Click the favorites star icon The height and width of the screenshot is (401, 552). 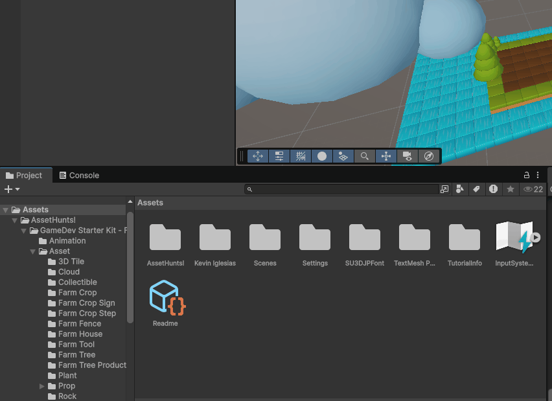coord(511,189)
